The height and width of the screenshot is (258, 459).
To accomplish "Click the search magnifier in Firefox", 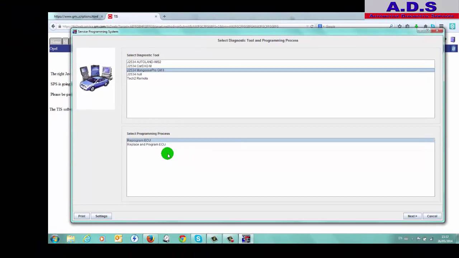I will (391, 26).
